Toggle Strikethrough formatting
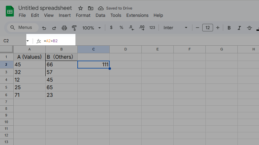The width and height of the screenshot is (259, 145). [249, 28]
